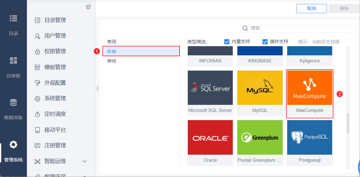Screen dimensions: 360x177
Task: Click the 取消 cancel button
Action: click(x=312, y=9)
